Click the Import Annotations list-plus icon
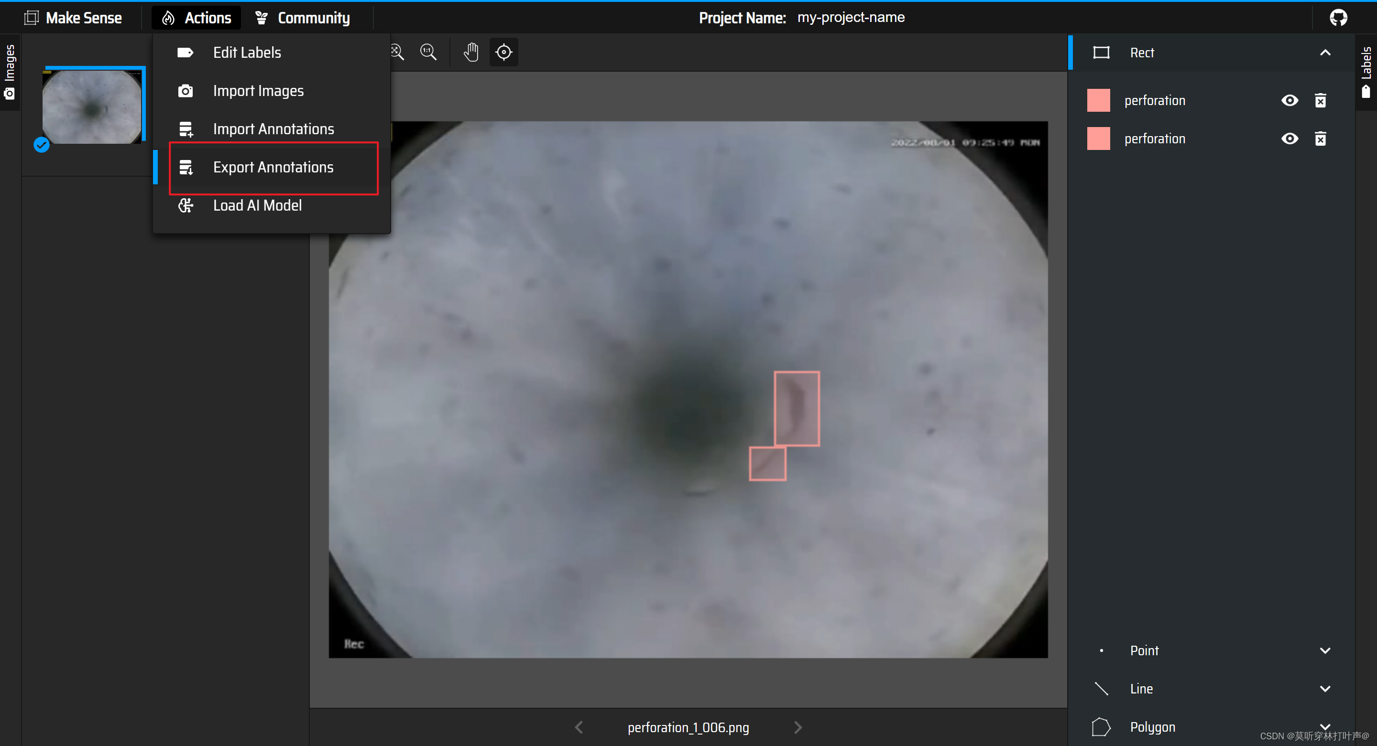Viewport: 1377px width, 746px height. [x=186, y=129]
